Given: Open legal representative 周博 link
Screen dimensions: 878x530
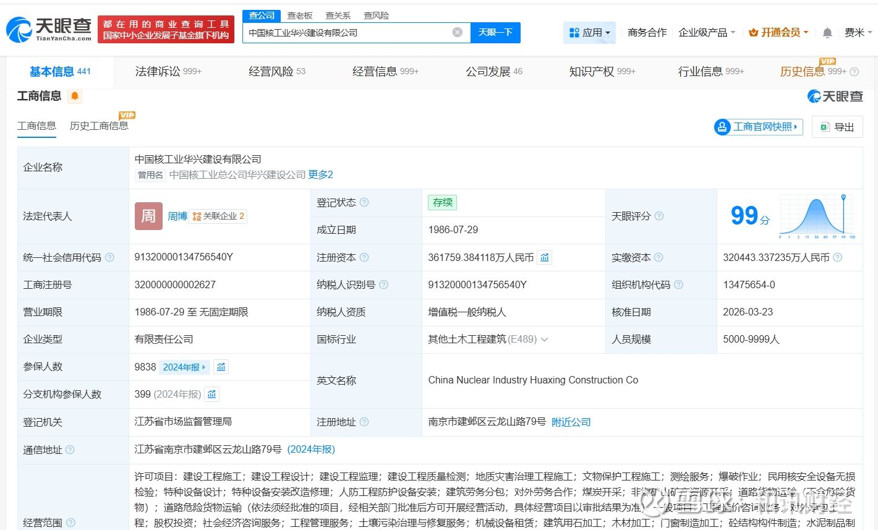Looking at the screenshot, I should coord(177,216).
